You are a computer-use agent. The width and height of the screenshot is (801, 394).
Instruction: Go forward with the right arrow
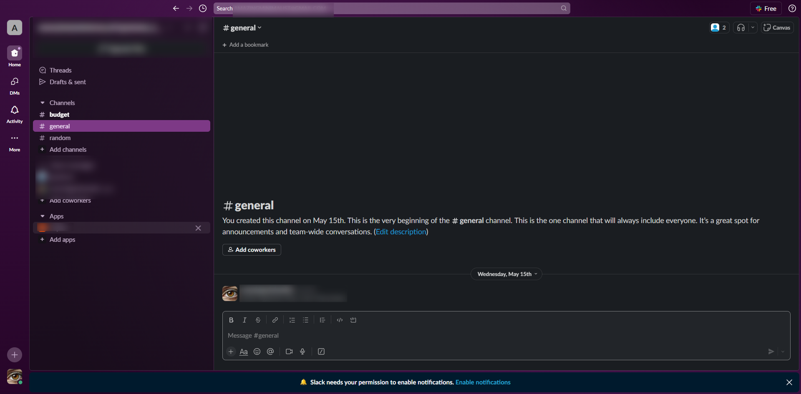(x=189, y=8)
